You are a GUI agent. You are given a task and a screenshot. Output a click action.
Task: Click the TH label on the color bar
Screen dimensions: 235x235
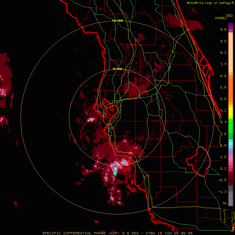(x=224, y=203)
